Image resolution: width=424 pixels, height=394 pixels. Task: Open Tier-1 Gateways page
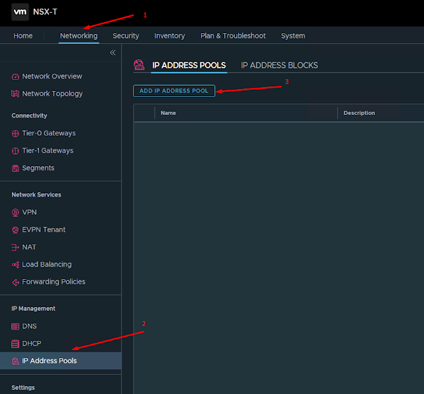click(x=48, y=151)
